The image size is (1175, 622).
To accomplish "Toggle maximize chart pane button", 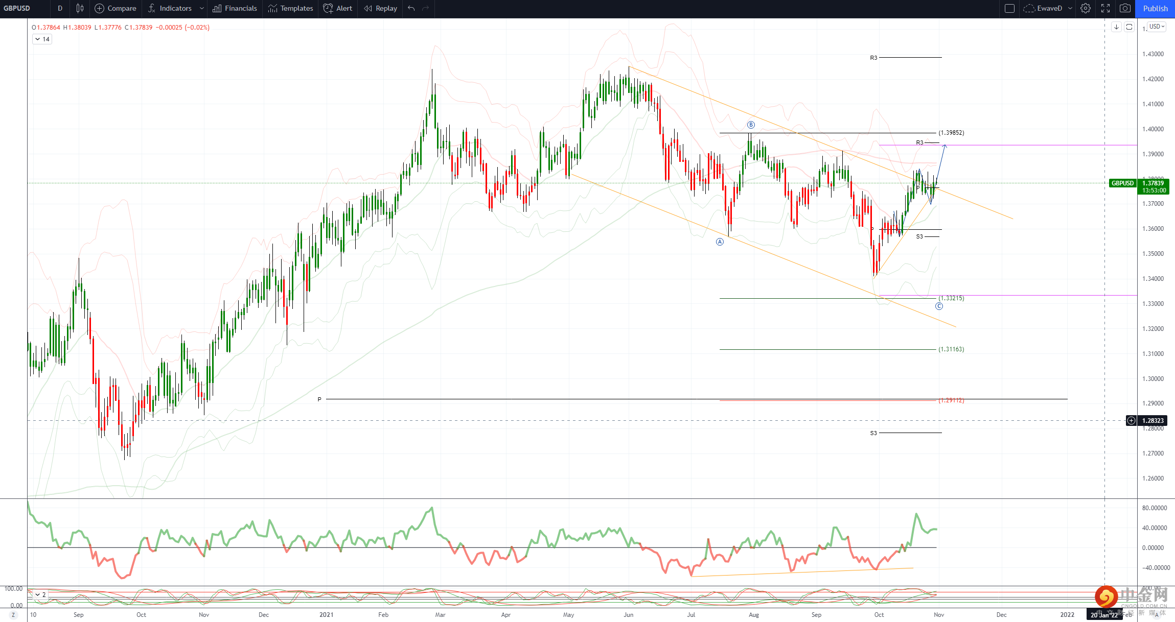I will click(x=1130, y=27).
